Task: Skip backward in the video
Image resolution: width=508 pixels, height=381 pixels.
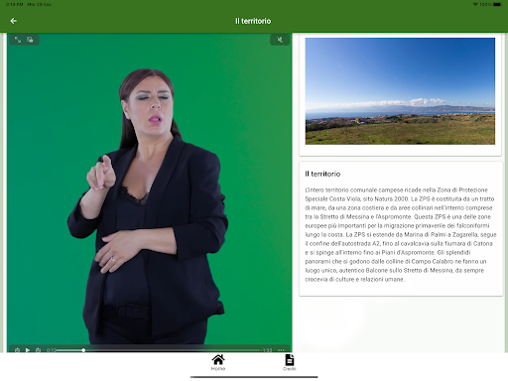Action: pyautogui.click(x=17, y=350)
